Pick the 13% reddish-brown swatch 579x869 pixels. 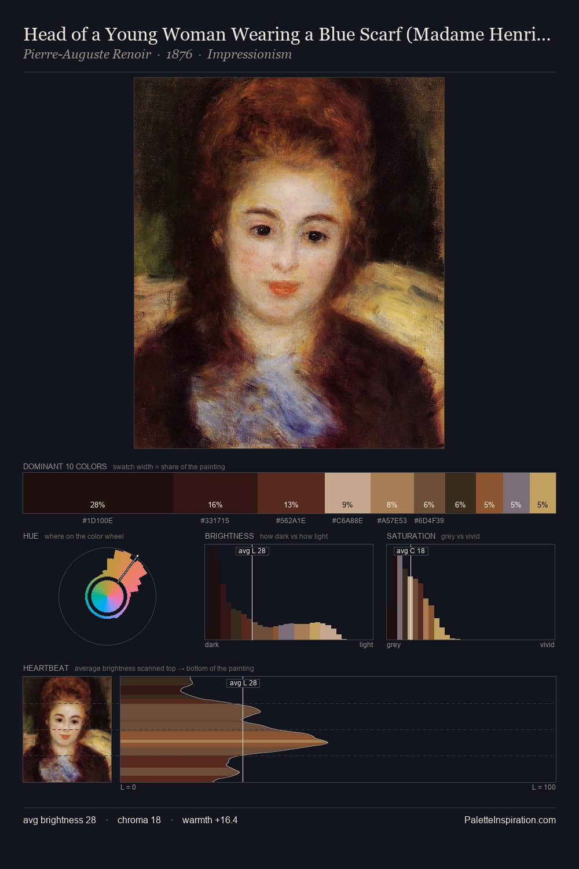click(x=291, y=493)
